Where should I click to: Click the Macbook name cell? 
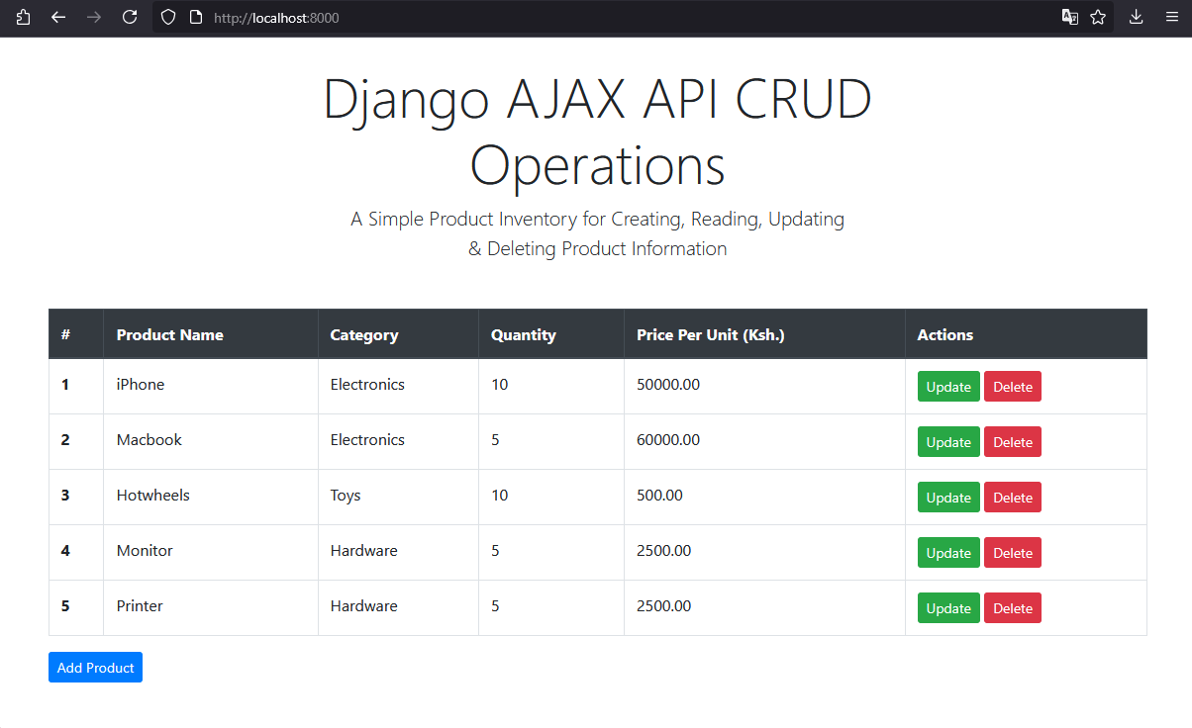pos(211,442)
